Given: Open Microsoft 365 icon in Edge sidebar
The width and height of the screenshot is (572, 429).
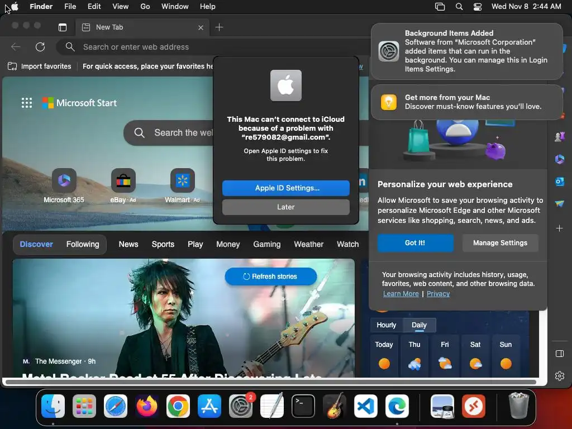Looking at the screenshot, I should 560,159.
